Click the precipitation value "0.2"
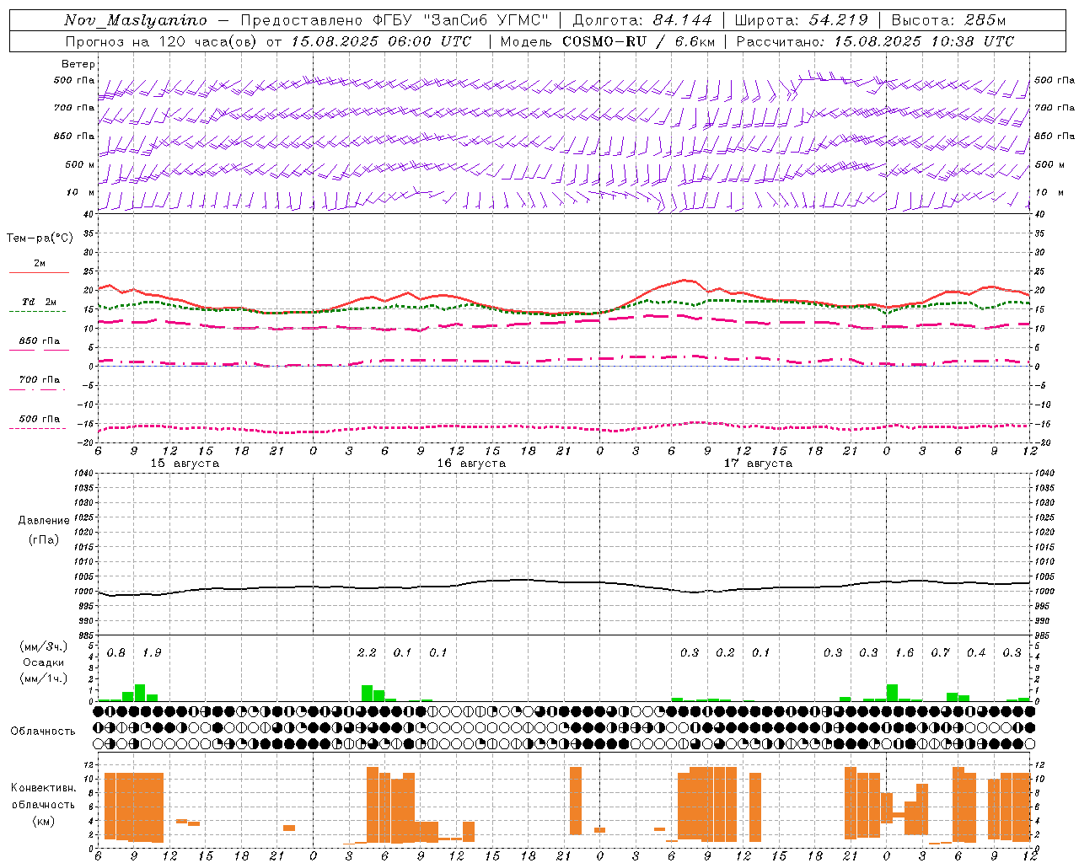This screenshot has width=1079, height=863. click(x=725, y=652)
